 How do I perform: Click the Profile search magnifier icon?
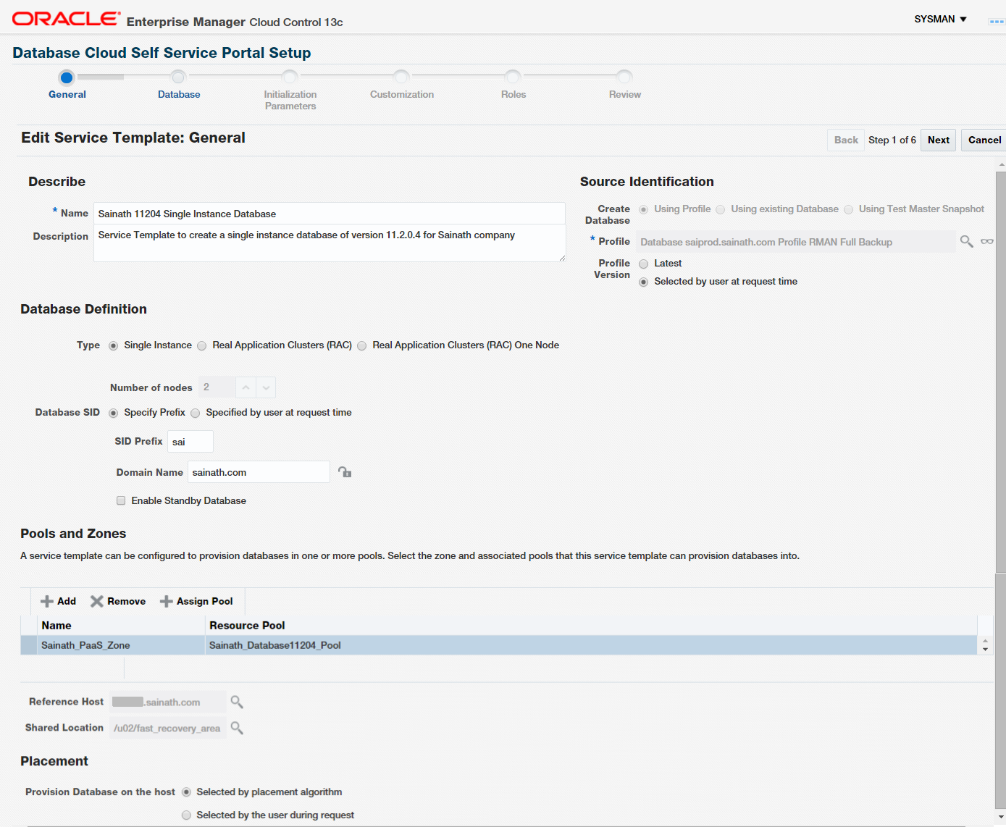point(966,241)
